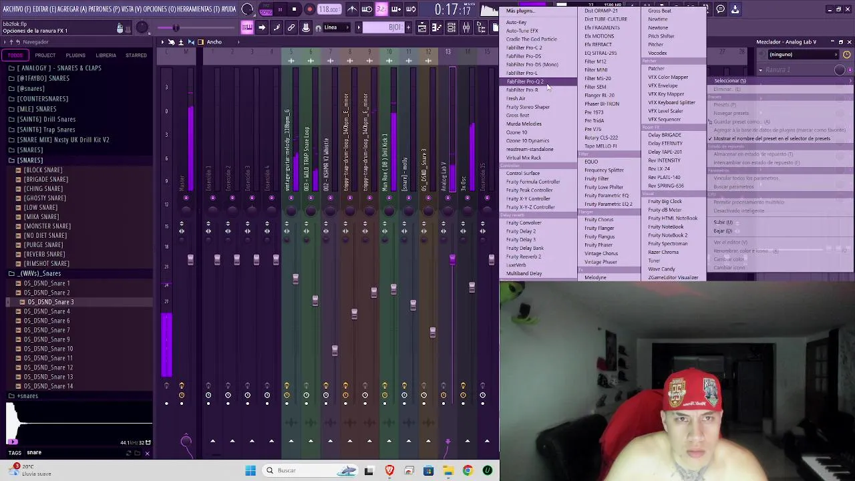The image size is (855, 481).
Task: Mute the Analog Lab V mixer track
Action: point(448,198)
